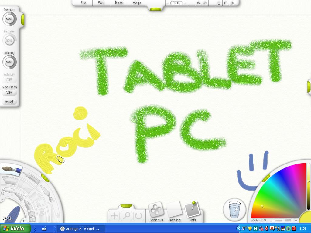Open the Inicio start menu
Viewport: 311px width, 233px height.
[x=15, y=228]
